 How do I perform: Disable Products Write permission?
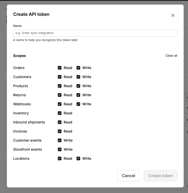[78, 86]
